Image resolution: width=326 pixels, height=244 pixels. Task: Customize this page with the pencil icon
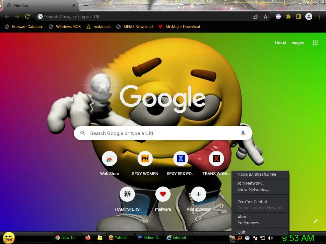click(x=315, y=221)
